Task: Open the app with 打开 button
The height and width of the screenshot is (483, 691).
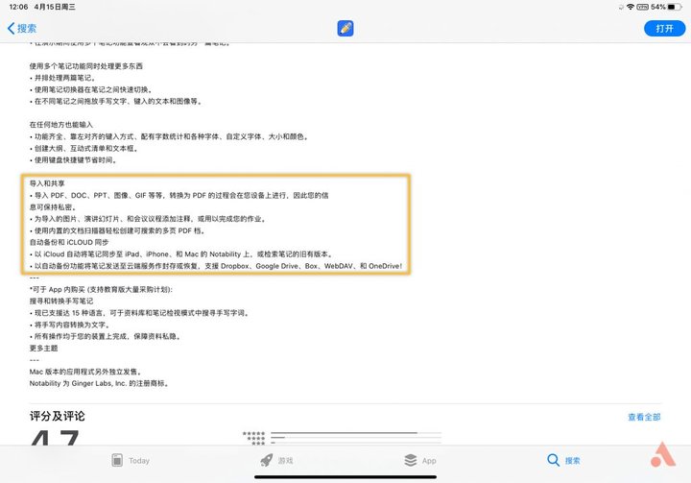Action: 664,29
